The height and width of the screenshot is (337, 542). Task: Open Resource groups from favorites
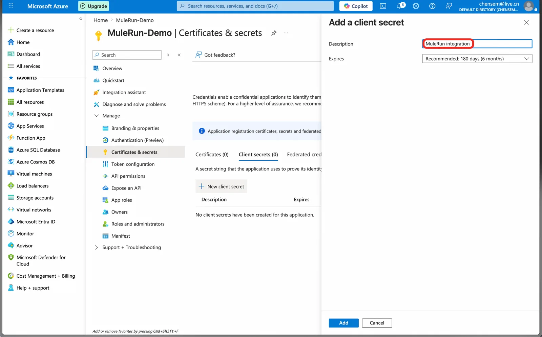(35, 114)
